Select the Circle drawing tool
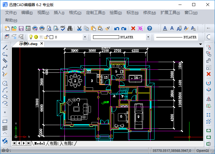The height and width of the screenshot is (154, 215). [x=5, y=83]
